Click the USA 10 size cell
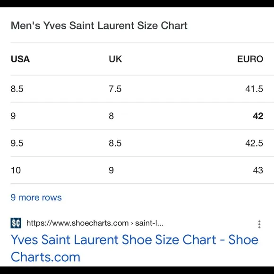The image size is (274, 274). click(x=16, y=170)
